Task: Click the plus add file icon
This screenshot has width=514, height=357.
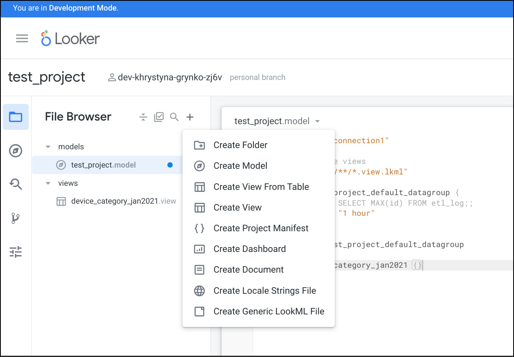Action: click(190, 117)
